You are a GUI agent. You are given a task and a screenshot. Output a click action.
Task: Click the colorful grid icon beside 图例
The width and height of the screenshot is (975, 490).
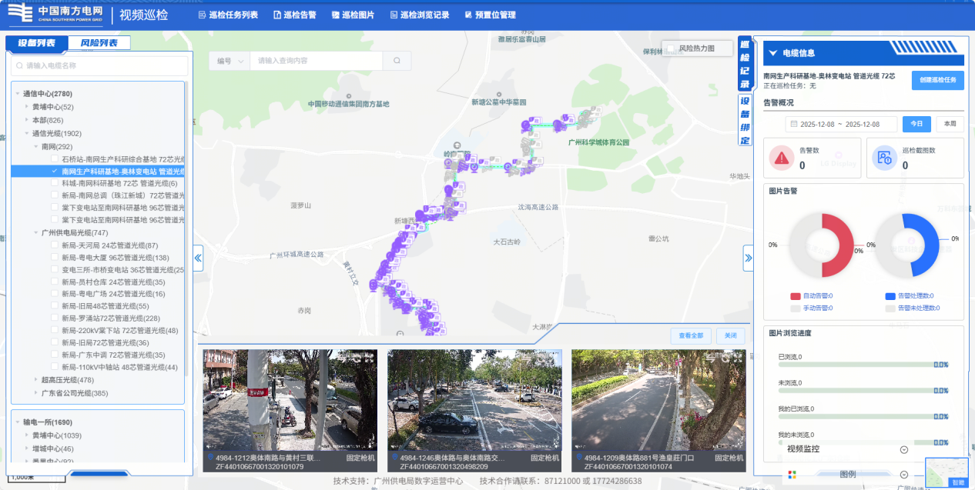pos(792,475)
